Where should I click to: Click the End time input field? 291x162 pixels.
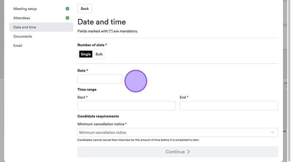point(229,106)
